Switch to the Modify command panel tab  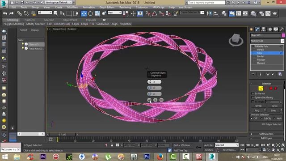(257, 30)
